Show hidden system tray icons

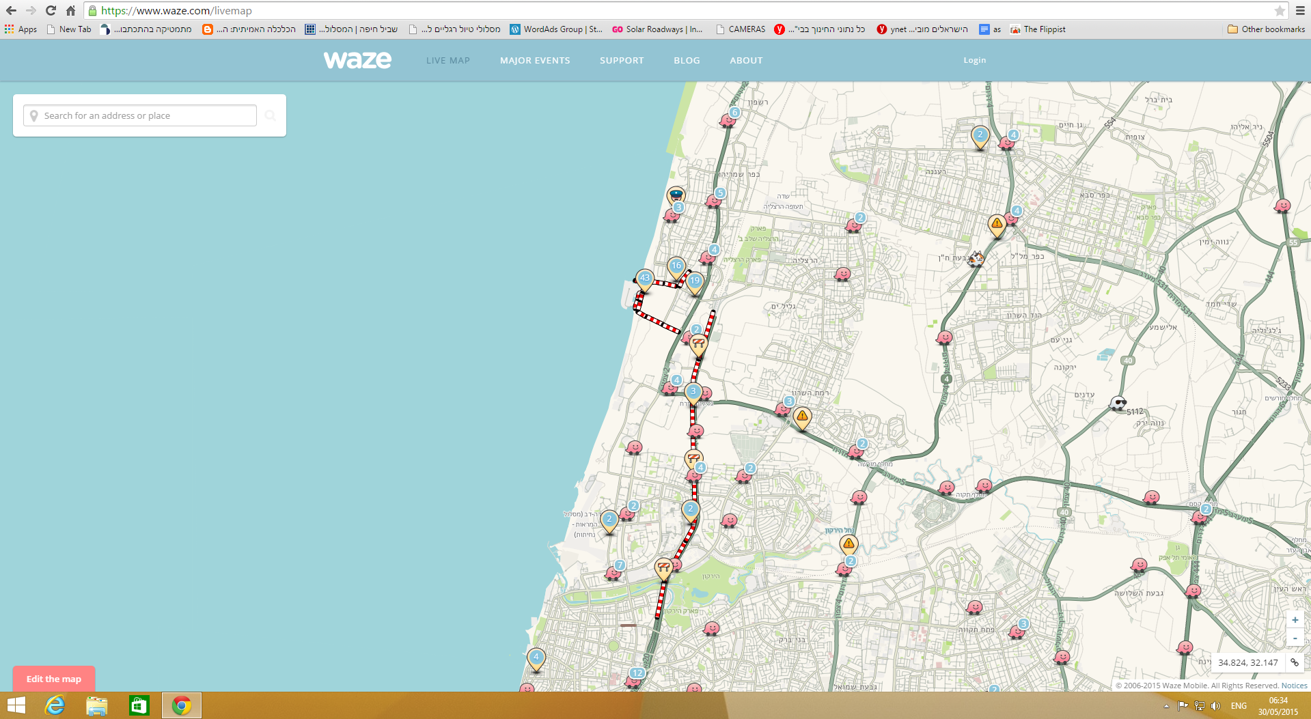tap(1165, 706)
